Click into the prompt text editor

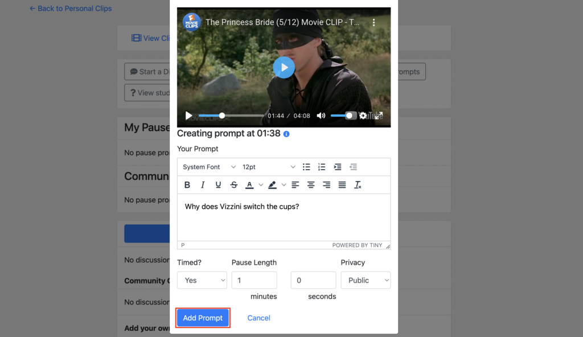click(284, 217)
